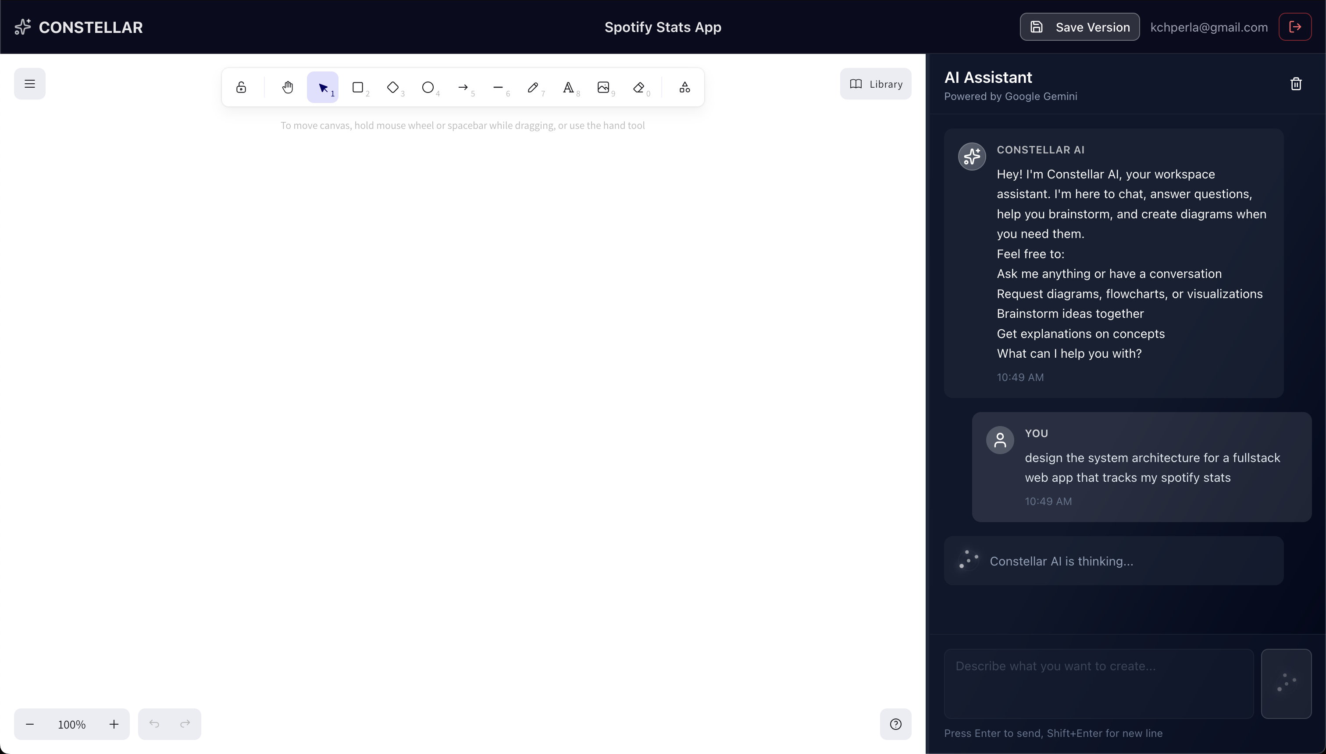Viewport: 1326px width, 754px height.
Task: Open the more shapes tools menu
Action: pyautogui.click(x=685, y=87)
